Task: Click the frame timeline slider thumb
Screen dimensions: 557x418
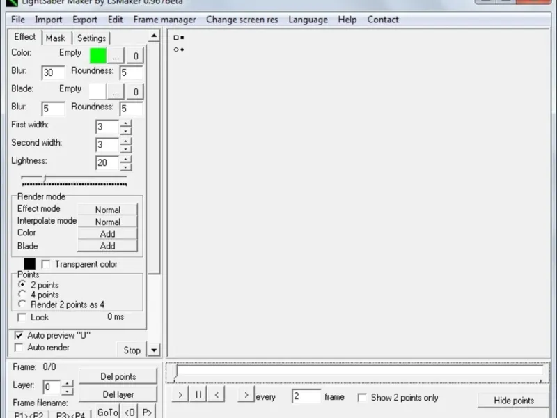Action: (175, 372)
